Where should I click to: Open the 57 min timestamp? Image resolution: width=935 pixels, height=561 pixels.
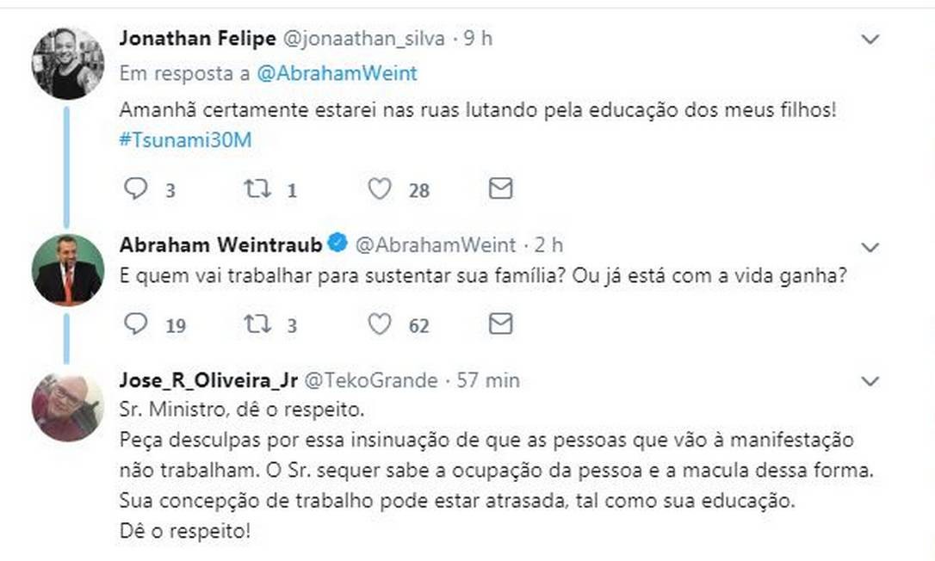(488, 380)
